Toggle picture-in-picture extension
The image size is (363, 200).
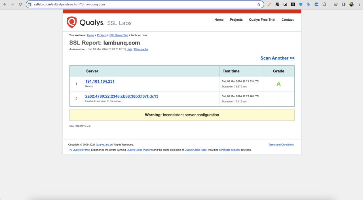pos(285,4)
